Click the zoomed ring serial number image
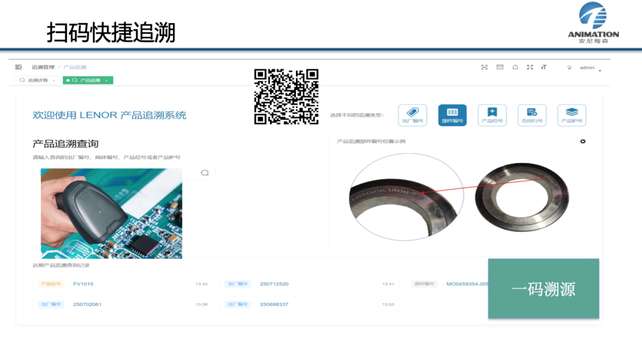The image size is (642, 346). click(406, 197)
